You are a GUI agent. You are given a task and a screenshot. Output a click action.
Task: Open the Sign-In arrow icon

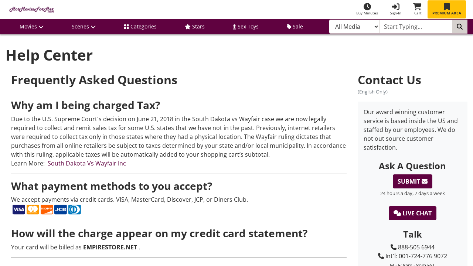point(395,7)
